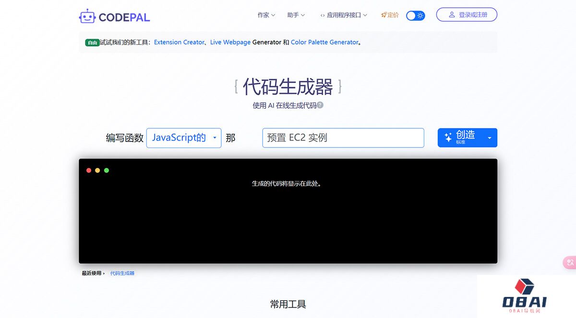The width and height of the screenshot is (576, 318).
Task: Click the yellow dot in the code terminal
Action: (x=97, y=170)
